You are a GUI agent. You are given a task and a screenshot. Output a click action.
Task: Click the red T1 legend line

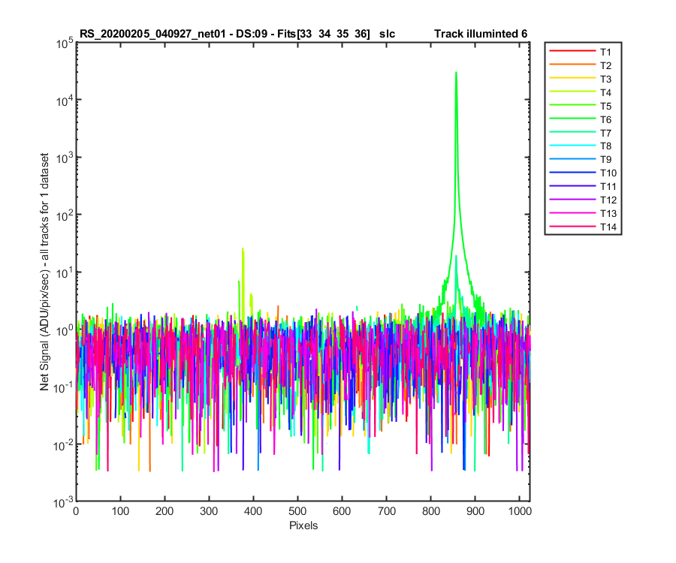tap(572, 51)
